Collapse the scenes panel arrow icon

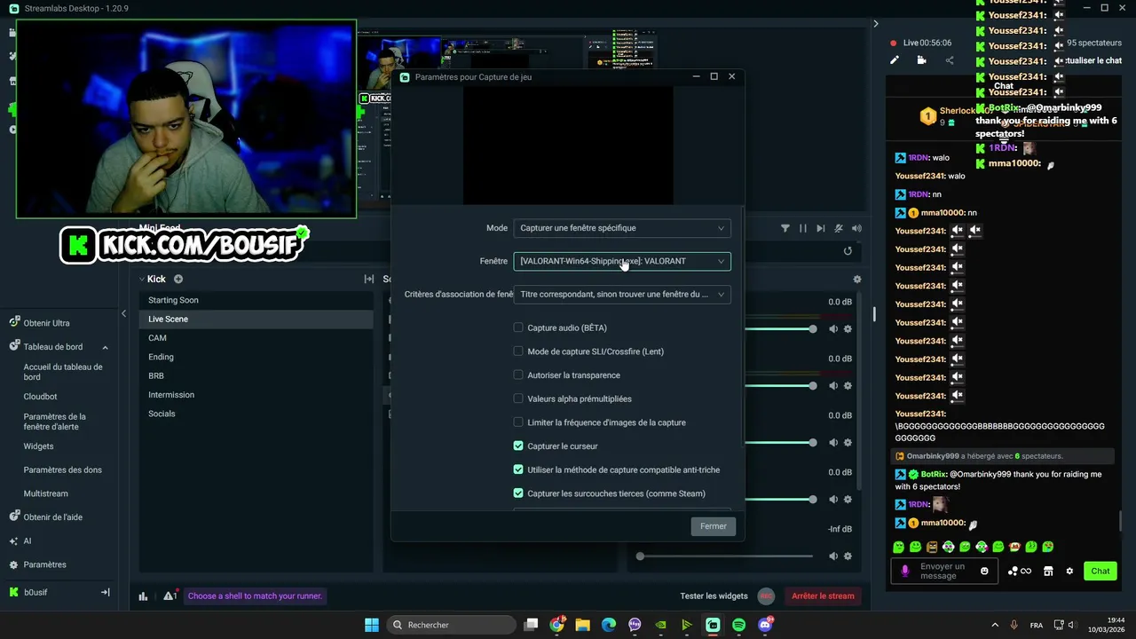click(369, 279)
